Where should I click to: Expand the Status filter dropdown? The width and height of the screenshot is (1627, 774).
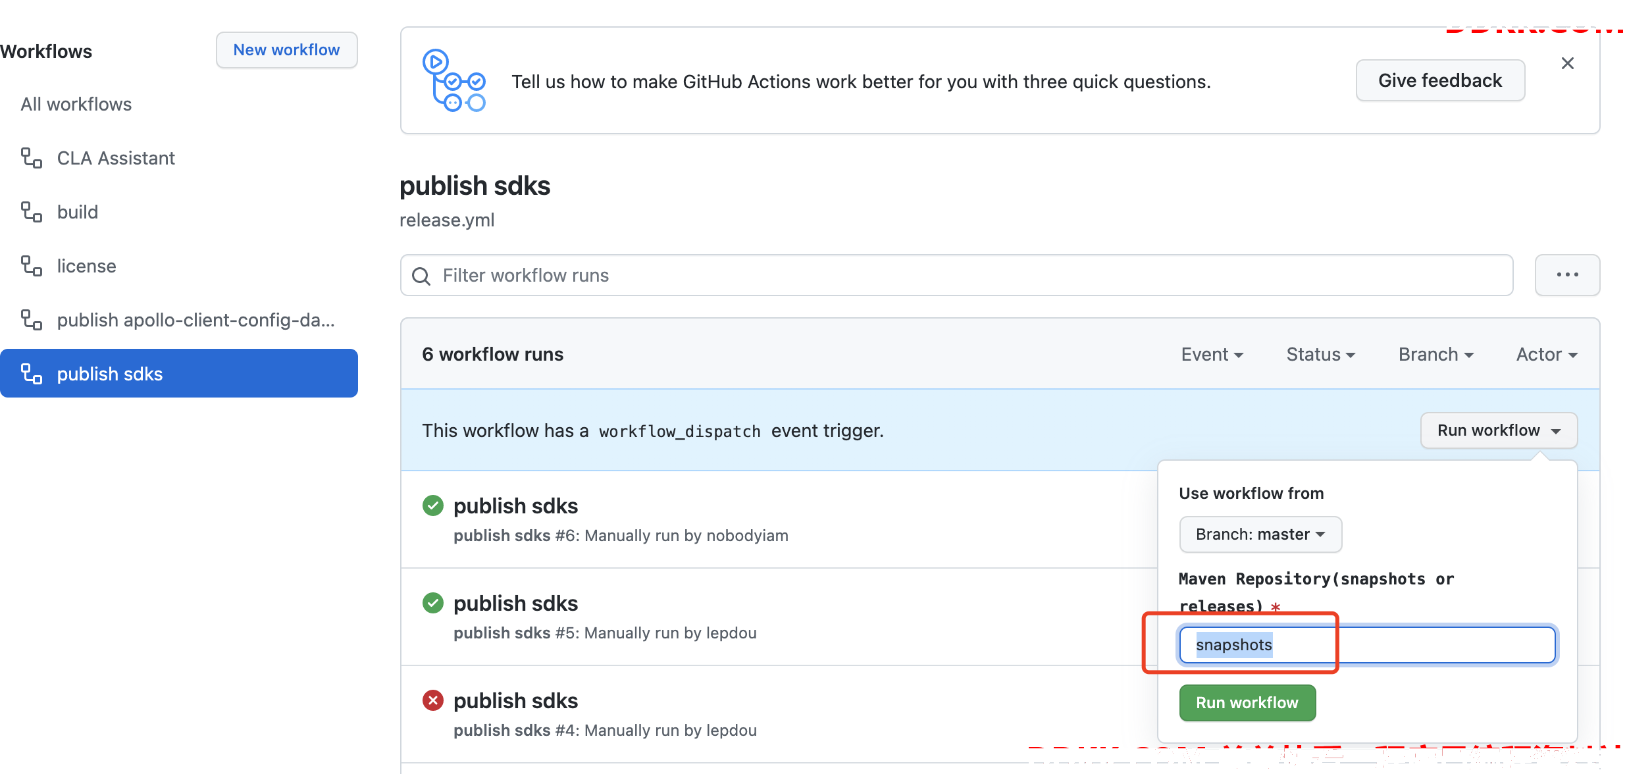(1321, 355)
